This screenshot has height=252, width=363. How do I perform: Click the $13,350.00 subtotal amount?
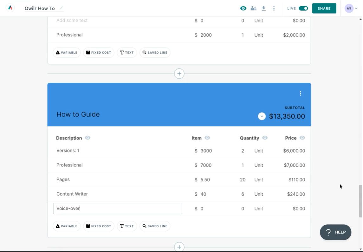[287, 116]
